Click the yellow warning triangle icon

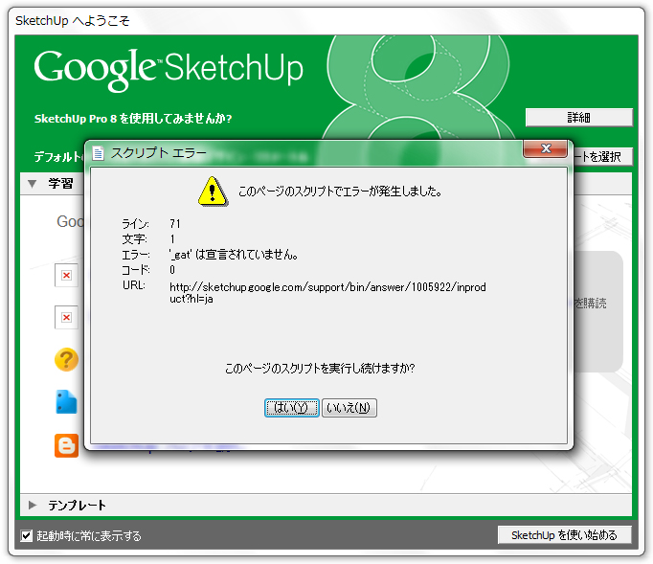212,192
